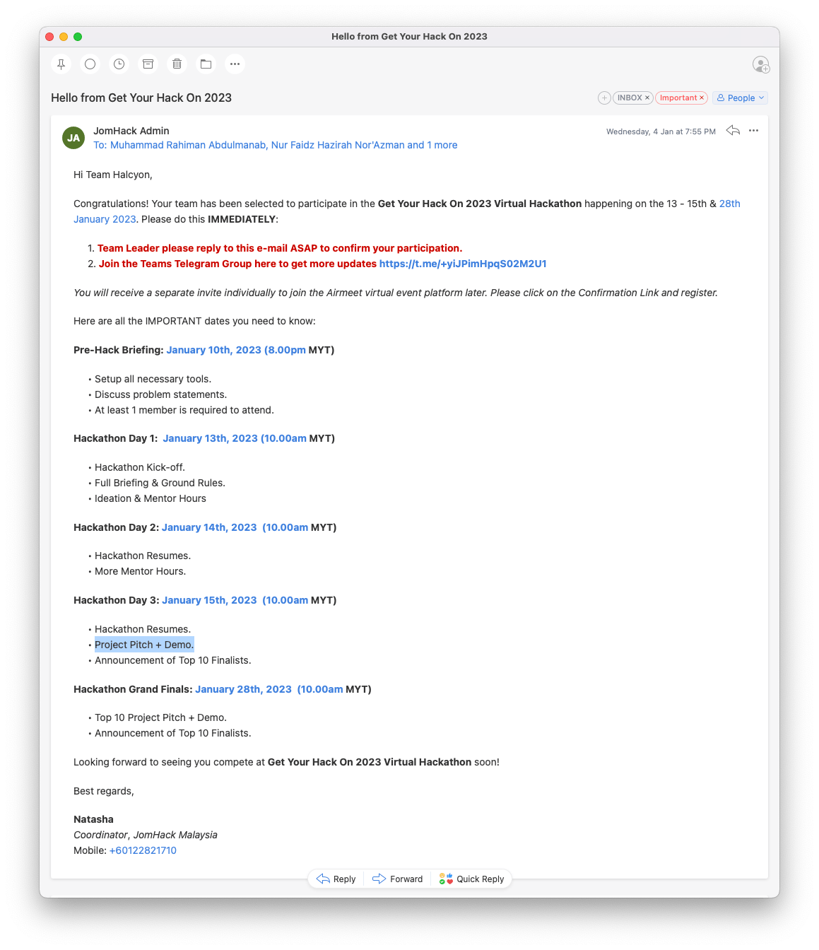
Task: Pin this email using the pin icon
Action: tap(61, 64)
